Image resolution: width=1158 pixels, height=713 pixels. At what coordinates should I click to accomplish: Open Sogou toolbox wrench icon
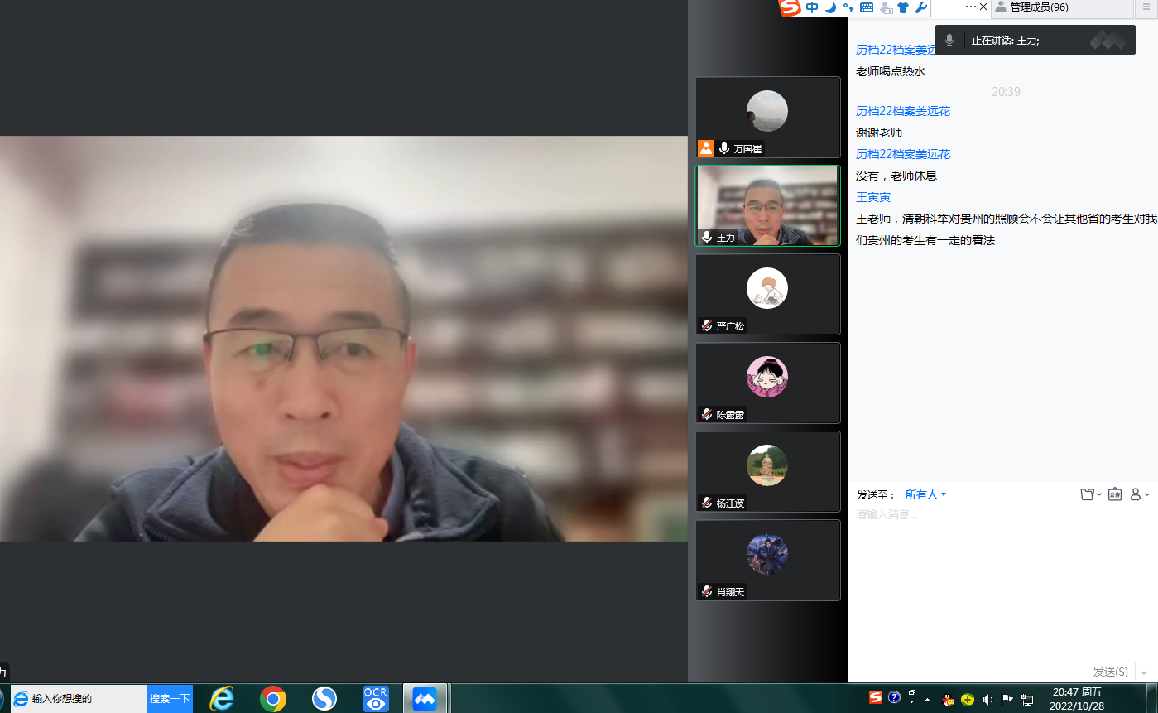[x=920, y=7]
